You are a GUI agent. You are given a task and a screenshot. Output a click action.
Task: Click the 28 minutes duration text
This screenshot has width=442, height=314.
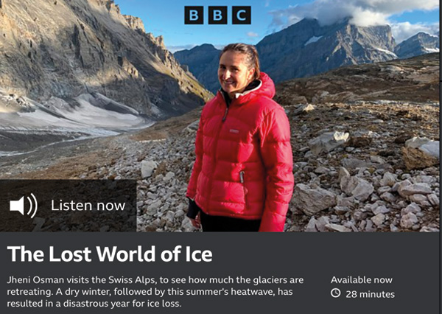coord(370,294)
